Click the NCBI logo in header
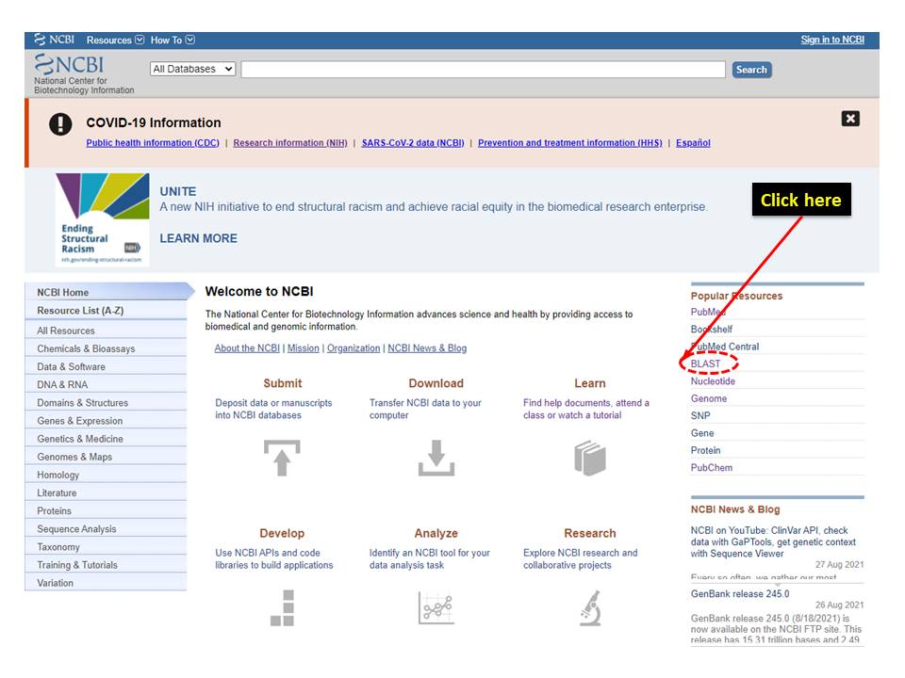Viewport: 905px width, 678px height. 70,66
